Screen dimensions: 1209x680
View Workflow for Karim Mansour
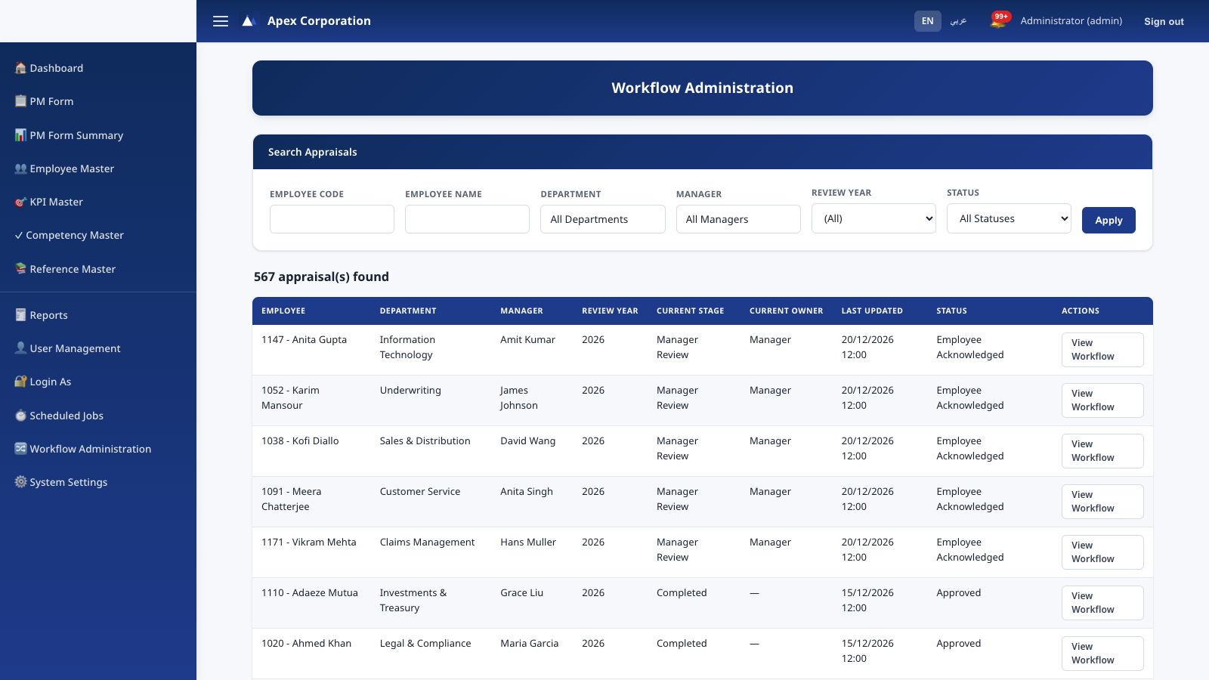coord(1102,400)
